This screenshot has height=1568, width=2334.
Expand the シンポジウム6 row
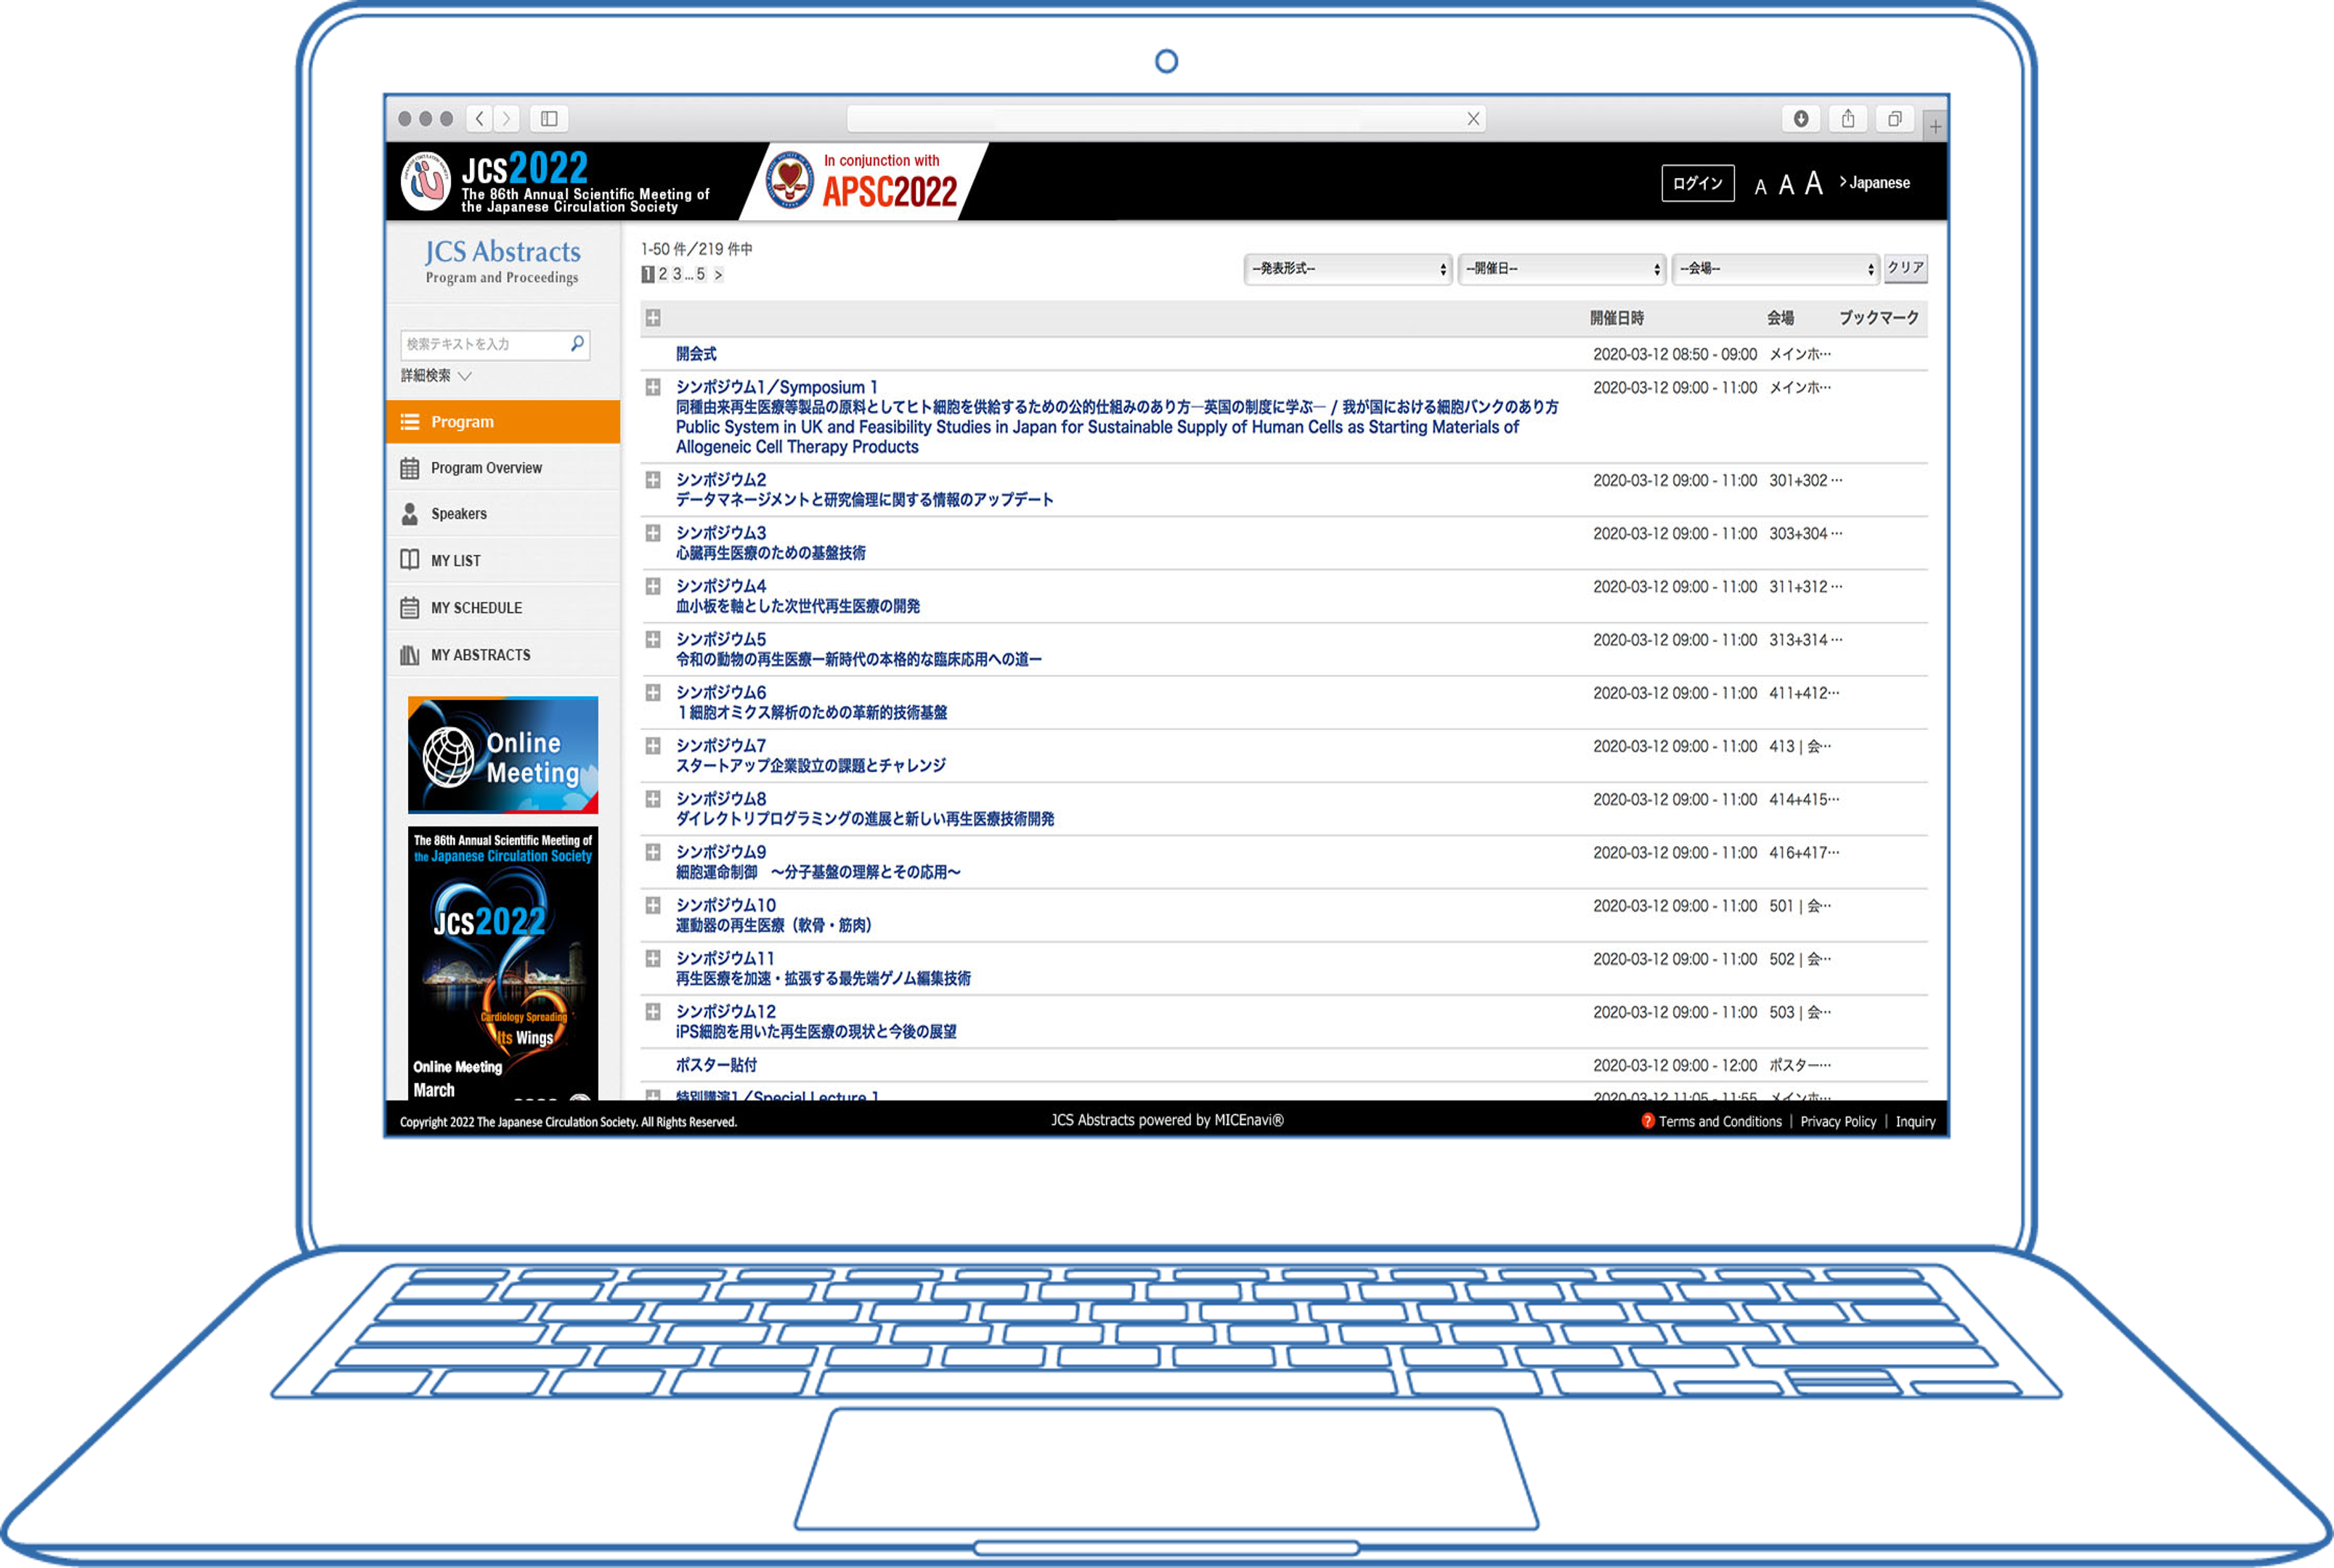click(x=653, y=692)
